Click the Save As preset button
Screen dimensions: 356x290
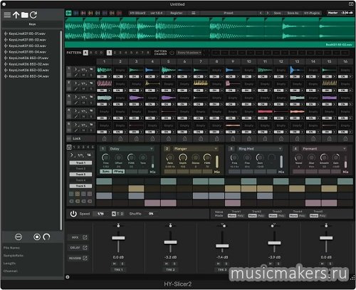point(293,13)
